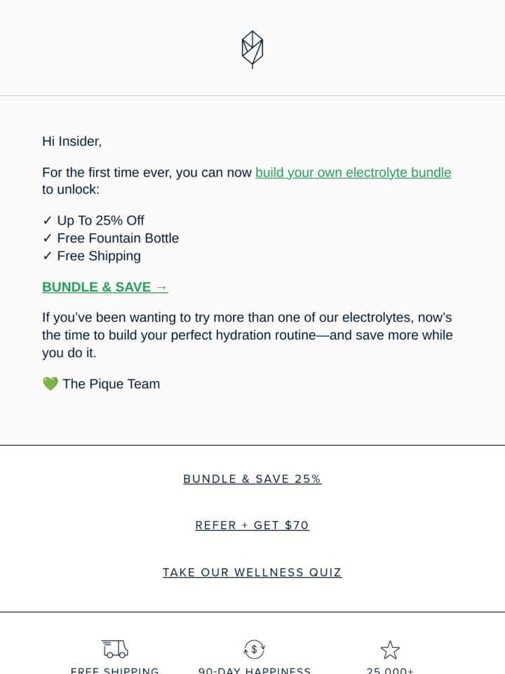Click the green heart emoji
Image resolution: width=505 pixels, height=674 pixels.
coord(50,383)
